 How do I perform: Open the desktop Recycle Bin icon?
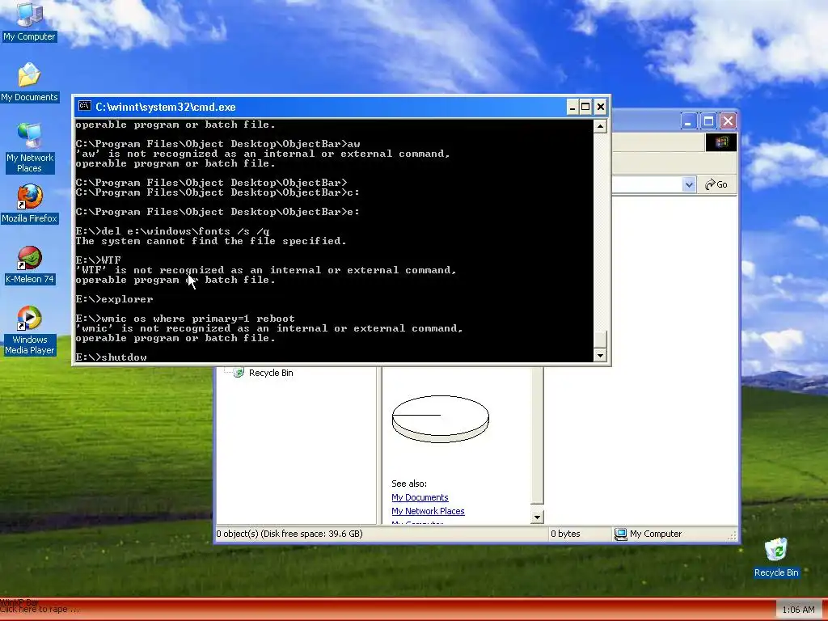click(x=776, y=558)
